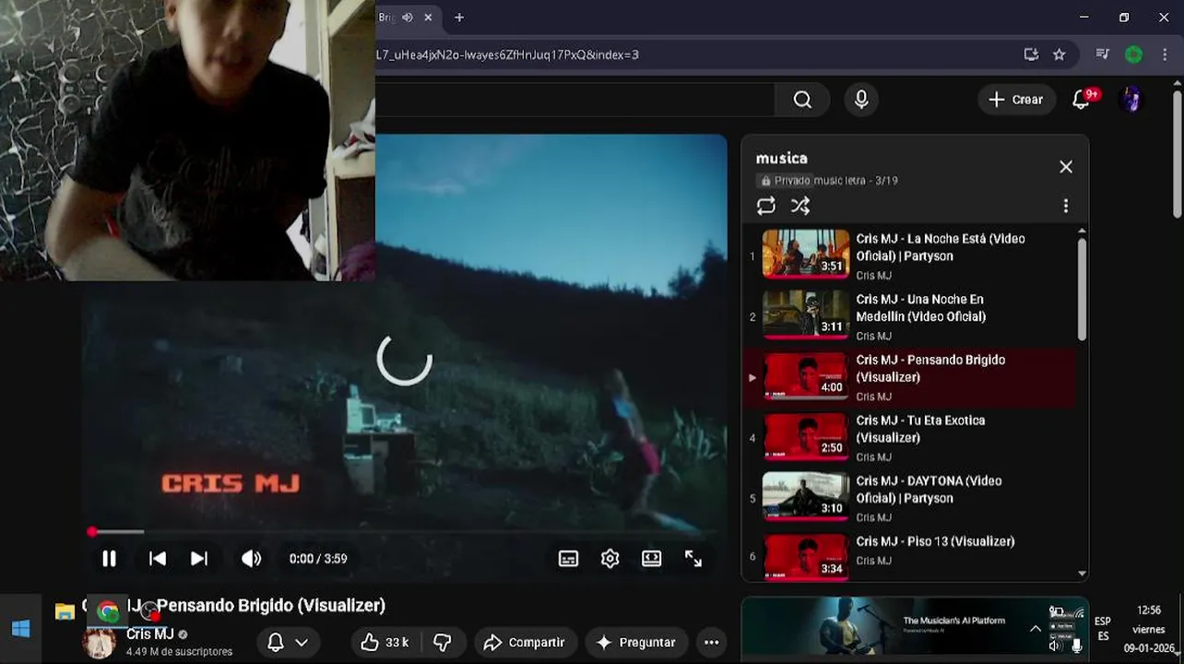Close the current browser tab
This screenshot has height=664, width=1184.
(x=428, y=18)
